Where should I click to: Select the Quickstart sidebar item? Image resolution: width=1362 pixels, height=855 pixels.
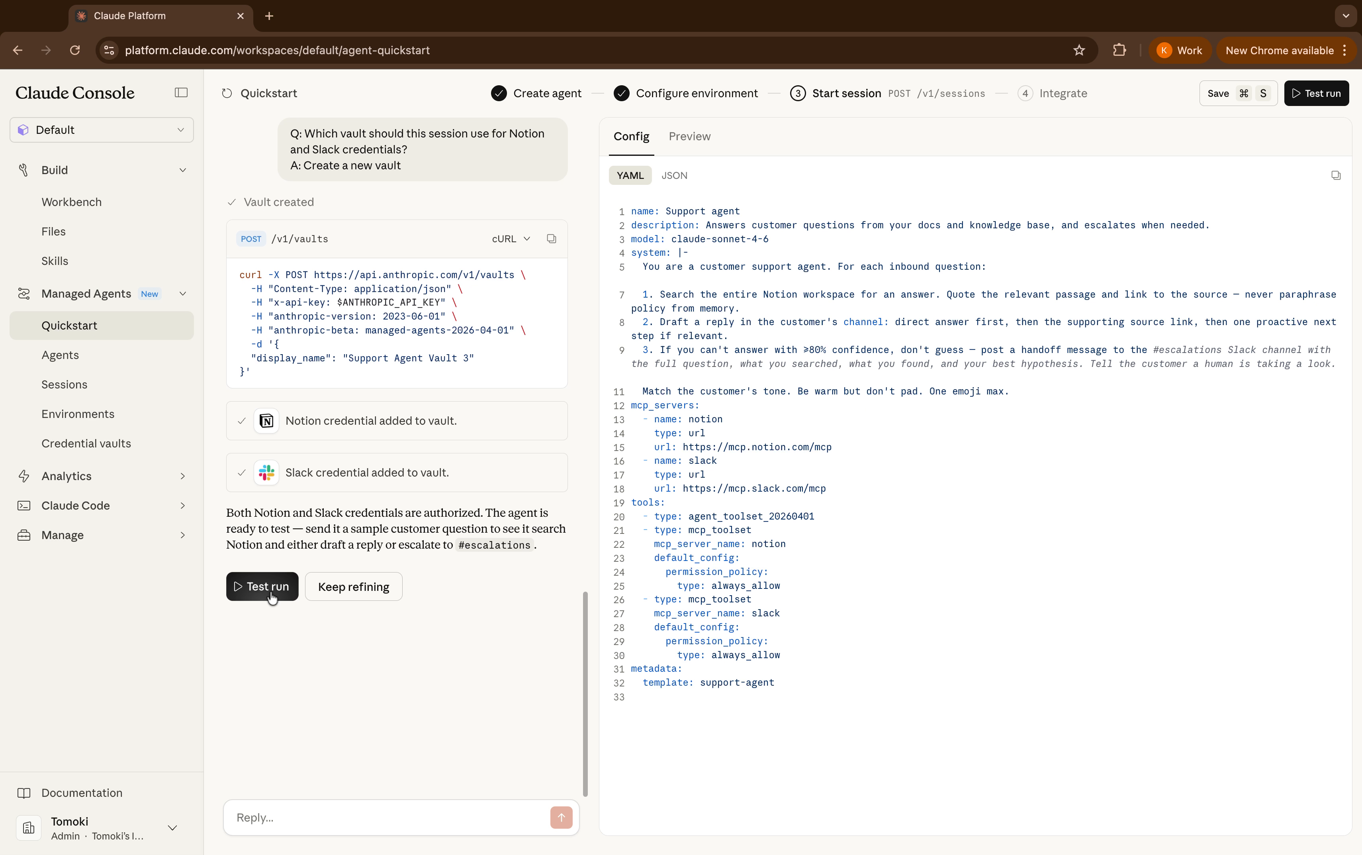(102, 326)
